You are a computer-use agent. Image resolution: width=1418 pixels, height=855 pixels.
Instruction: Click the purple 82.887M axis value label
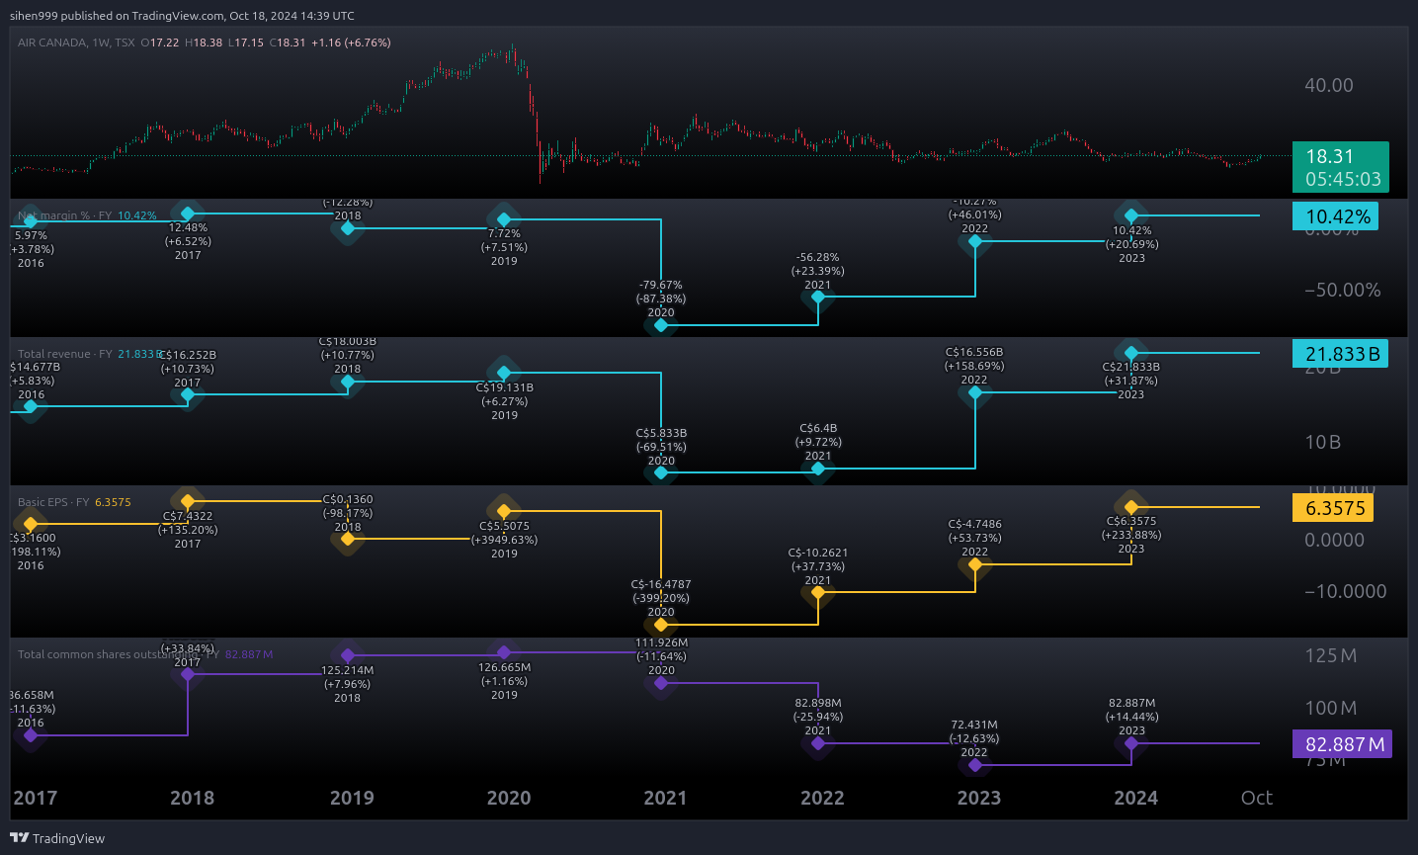coord(1342,744)
